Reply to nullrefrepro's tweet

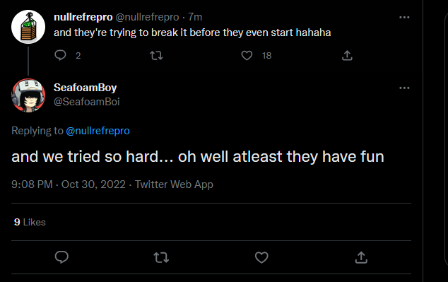[x=60, y=55]
